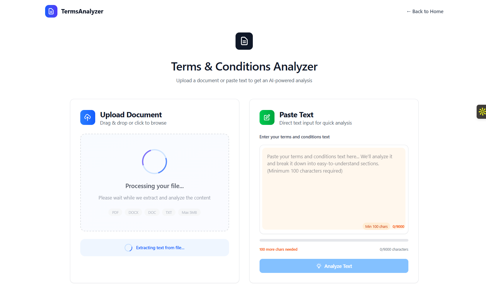Click the yellow starburst side widget icon
Screen dimensions: 486x308
[x=482, y=112]
